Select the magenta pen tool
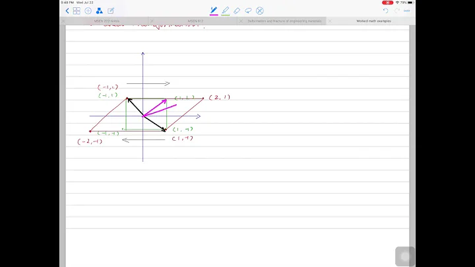Image resolution: width=475 pixels, height=267 pixels. pyautogui.click(x=214, y=11)
